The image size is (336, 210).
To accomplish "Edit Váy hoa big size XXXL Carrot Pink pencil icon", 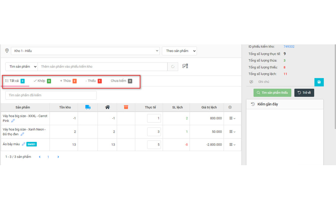I will (x=13, y=121).
